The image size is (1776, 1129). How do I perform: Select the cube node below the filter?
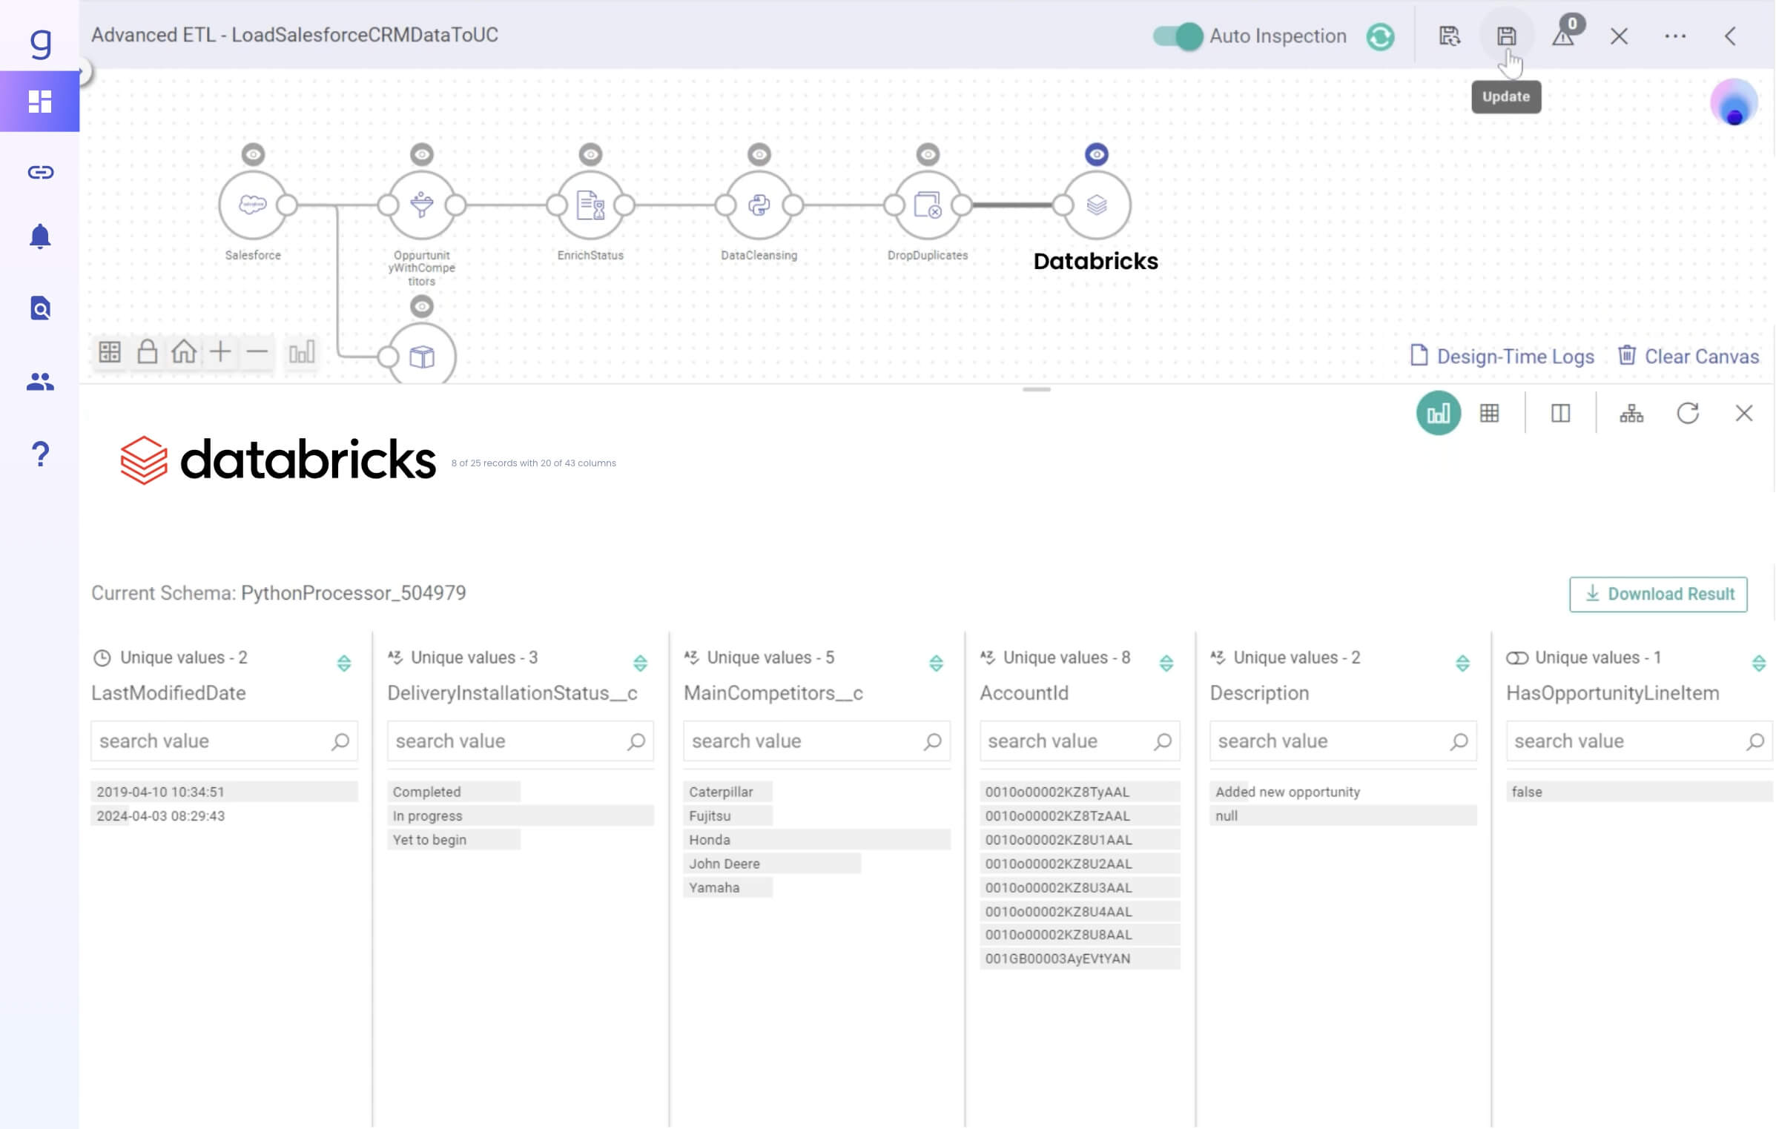pyautogui.click(x=422, y=355)
